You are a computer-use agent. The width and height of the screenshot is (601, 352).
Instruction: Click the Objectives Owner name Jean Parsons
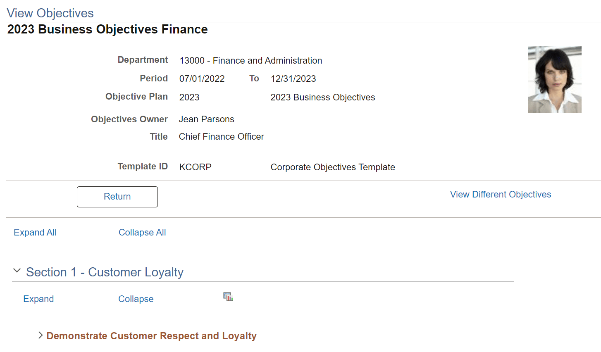pos(206,119)
